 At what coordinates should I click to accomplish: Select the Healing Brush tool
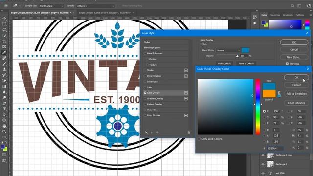coord(4,58)
